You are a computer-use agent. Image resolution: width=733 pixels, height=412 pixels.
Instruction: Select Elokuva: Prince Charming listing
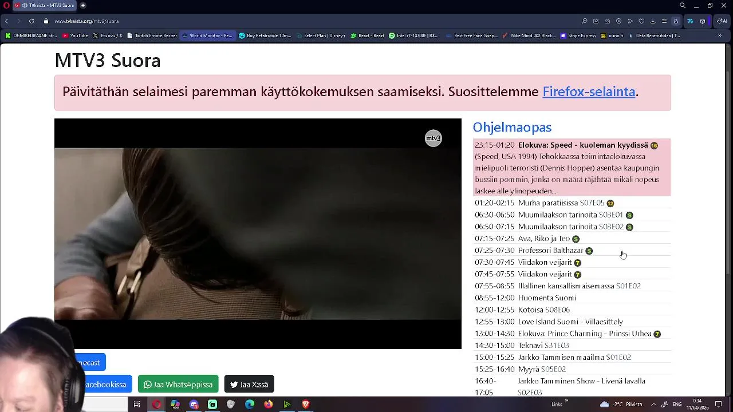pyautogui.click(x=572, y=334)
